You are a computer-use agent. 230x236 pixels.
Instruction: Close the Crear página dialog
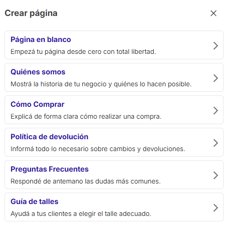pos(214,13)
